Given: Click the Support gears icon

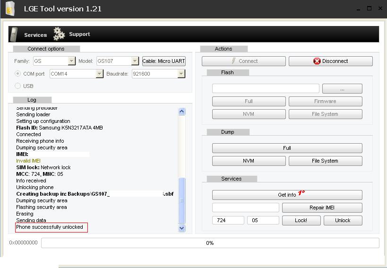Looking at the screenshot, I should point(59,34).
